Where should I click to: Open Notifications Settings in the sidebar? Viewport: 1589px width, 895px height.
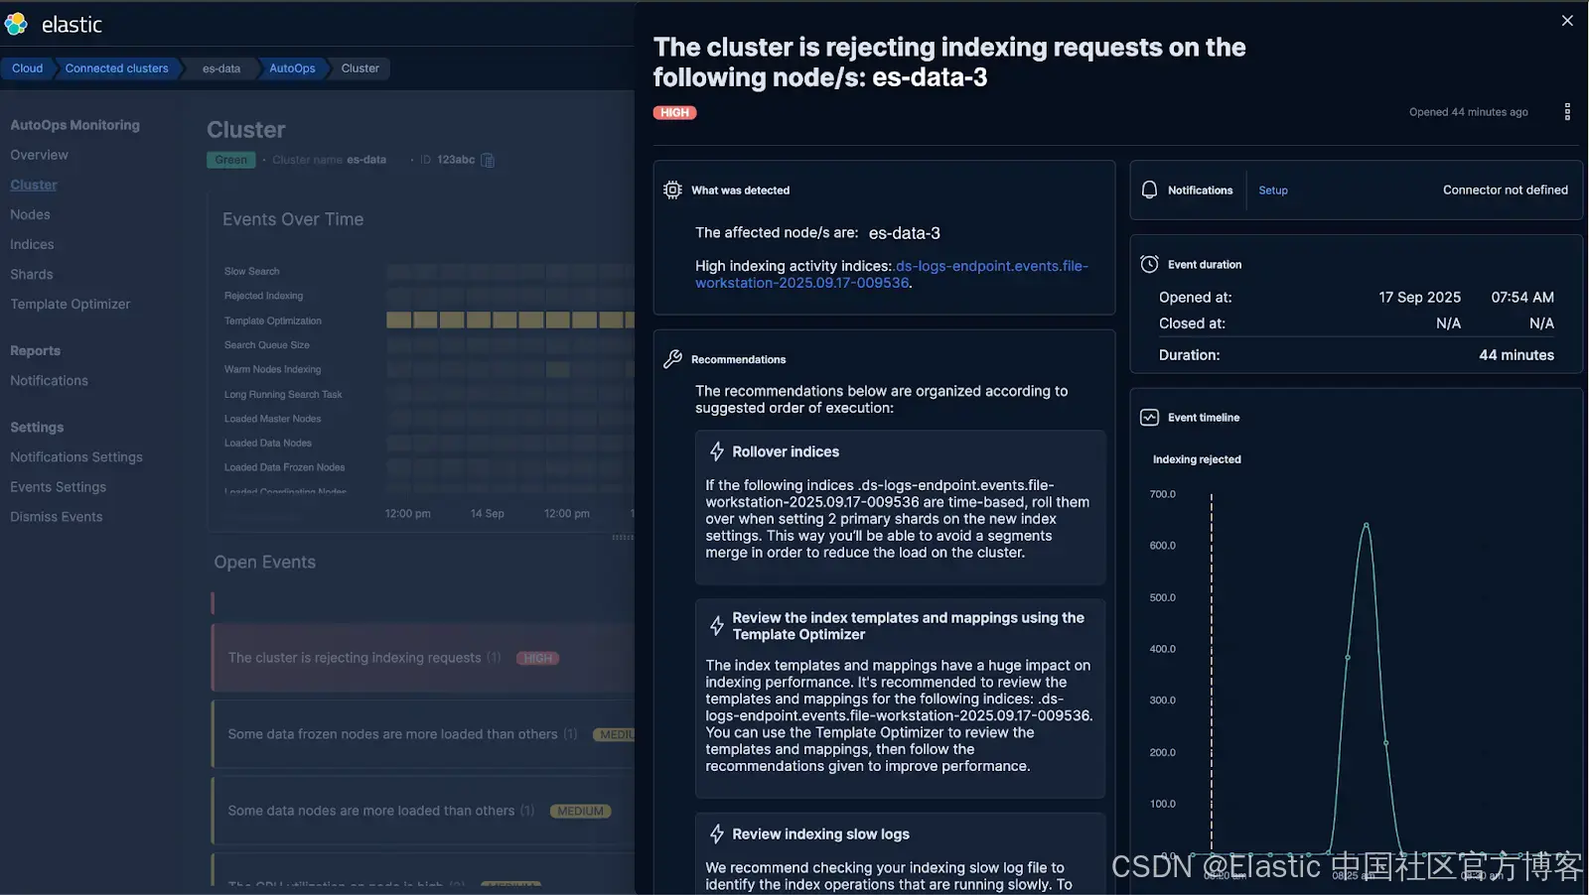76,456
